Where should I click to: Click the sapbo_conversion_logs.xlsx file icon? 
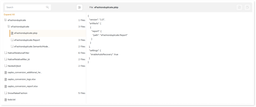[x=6, y=79]
